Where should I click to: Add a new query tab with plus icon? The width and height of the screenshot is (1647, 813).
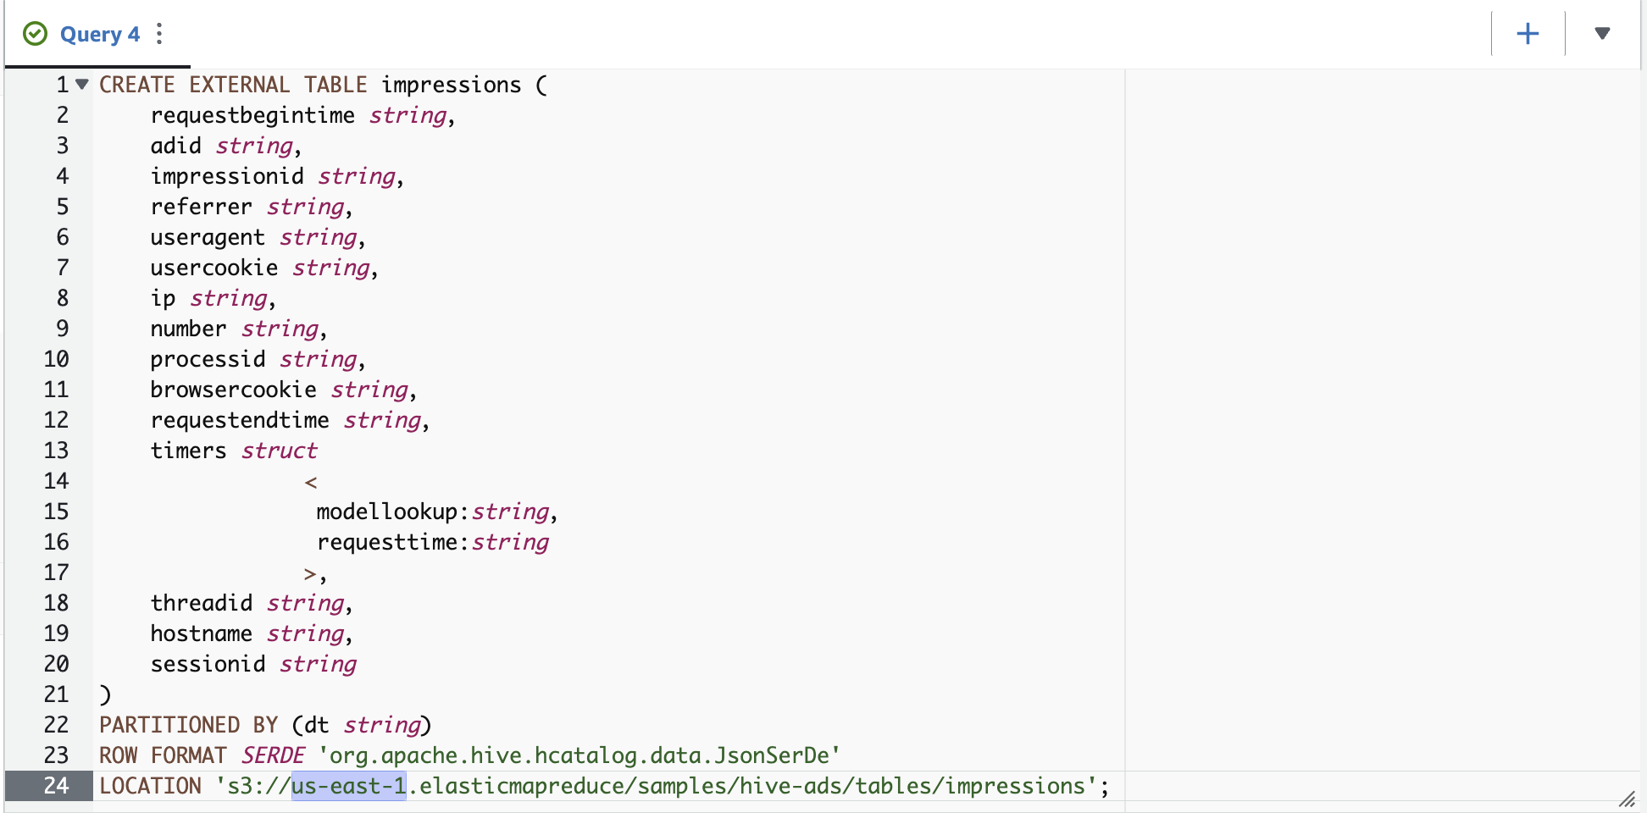click(x=1528, y=34)
